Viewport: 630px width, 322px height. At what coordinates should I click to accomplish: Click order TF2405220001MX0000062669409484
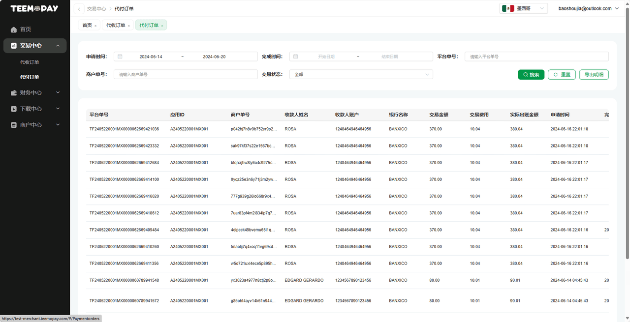tap(124, 230)
